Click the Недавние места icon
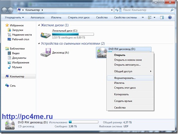 (x=9, y=34)
